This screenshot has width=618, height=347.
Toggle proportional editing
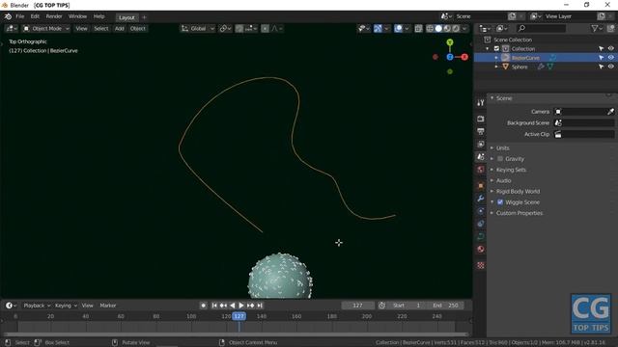(265, 29)
